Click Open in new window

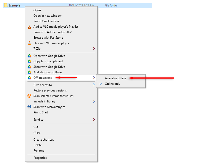(47, 16)
